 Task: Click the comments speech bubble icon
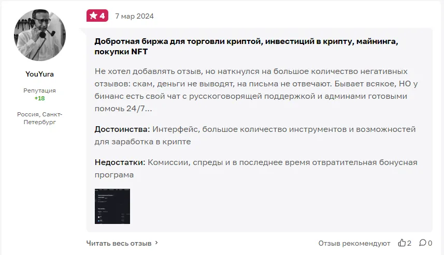click(422, 243)
